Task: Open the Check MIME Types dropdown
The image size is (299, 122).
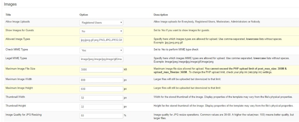Action: pyautogui.click(x=101, y=50)
